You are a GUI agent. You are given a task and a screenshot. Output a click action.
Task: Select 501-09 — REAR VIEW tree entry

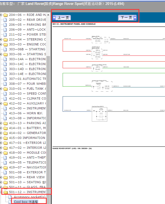(x=27, y=177)
